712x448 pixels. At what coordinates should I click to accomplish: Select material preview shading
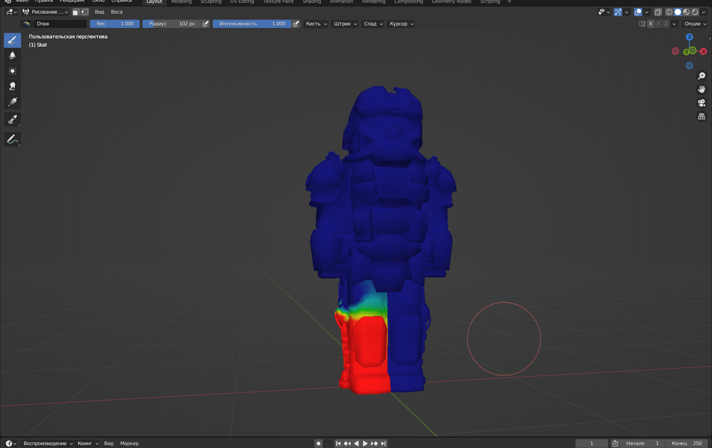(686, 12)
